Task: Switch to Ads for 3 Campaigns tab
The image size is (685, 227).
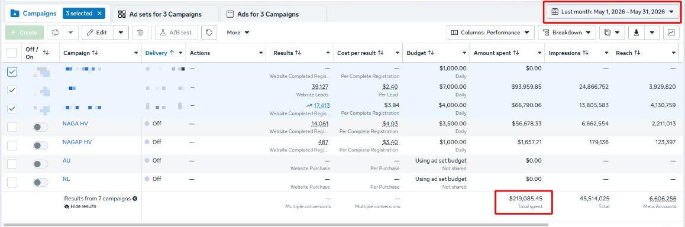Action: [273, 14]
